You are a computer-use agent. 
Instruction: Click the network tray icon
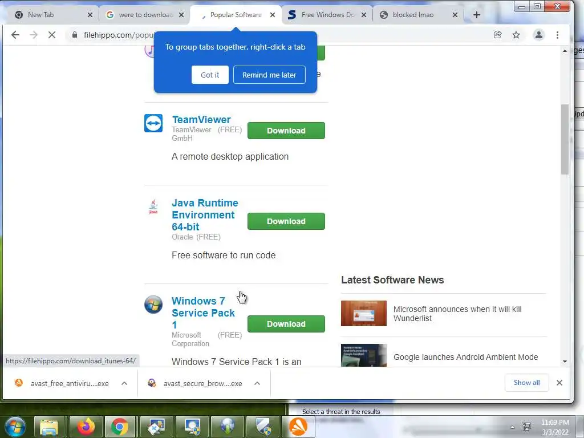526,427
